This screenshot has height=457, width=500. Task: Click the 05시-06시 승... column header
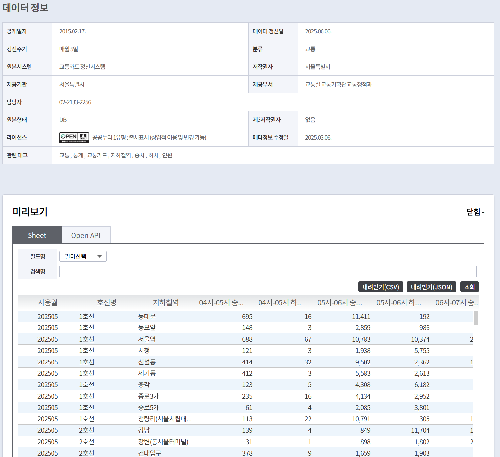[x=343, y=302]
